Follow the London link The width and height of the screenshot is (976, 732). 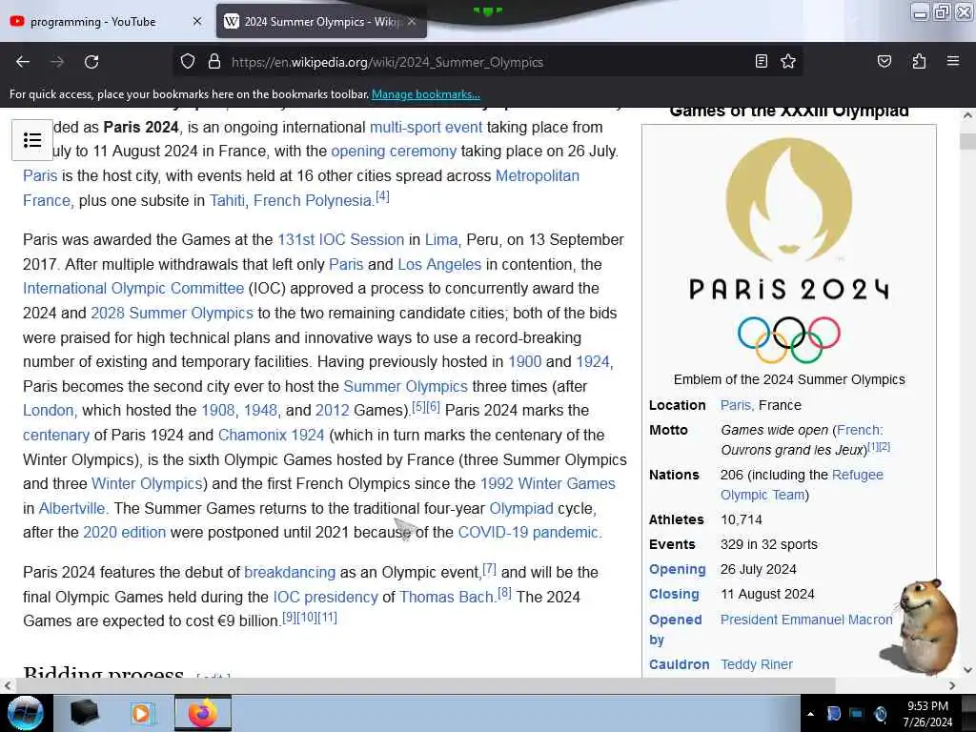click(x=48, y=410)
